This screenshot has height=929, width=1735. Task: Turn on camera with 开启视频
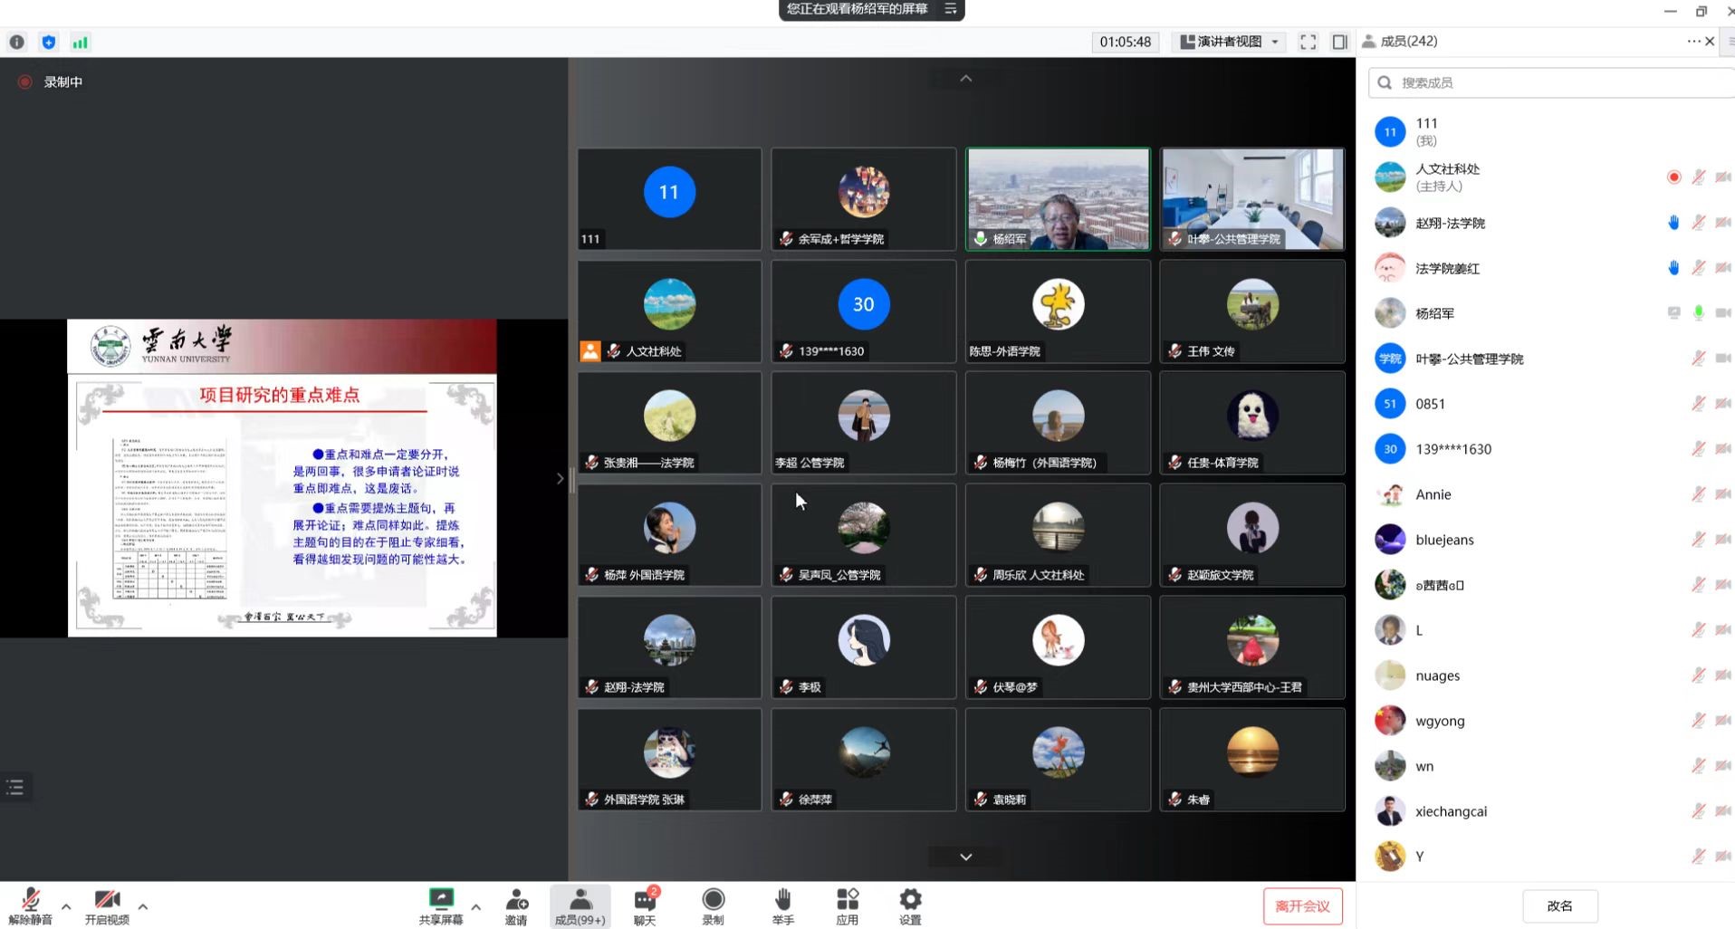(x=107, y=900)
